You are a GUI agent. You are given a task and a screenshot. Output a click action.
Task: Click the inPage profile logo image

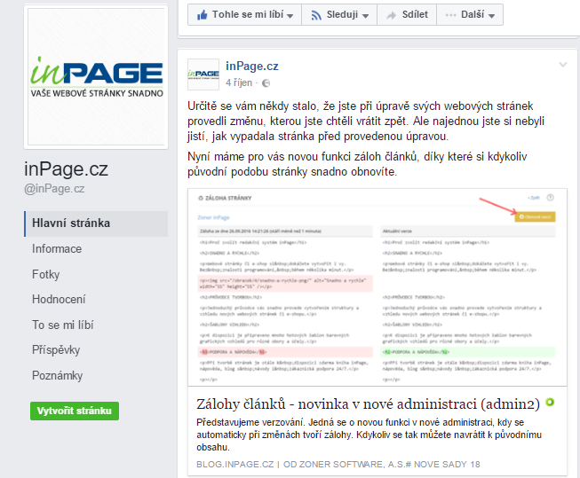pos(96,76)
